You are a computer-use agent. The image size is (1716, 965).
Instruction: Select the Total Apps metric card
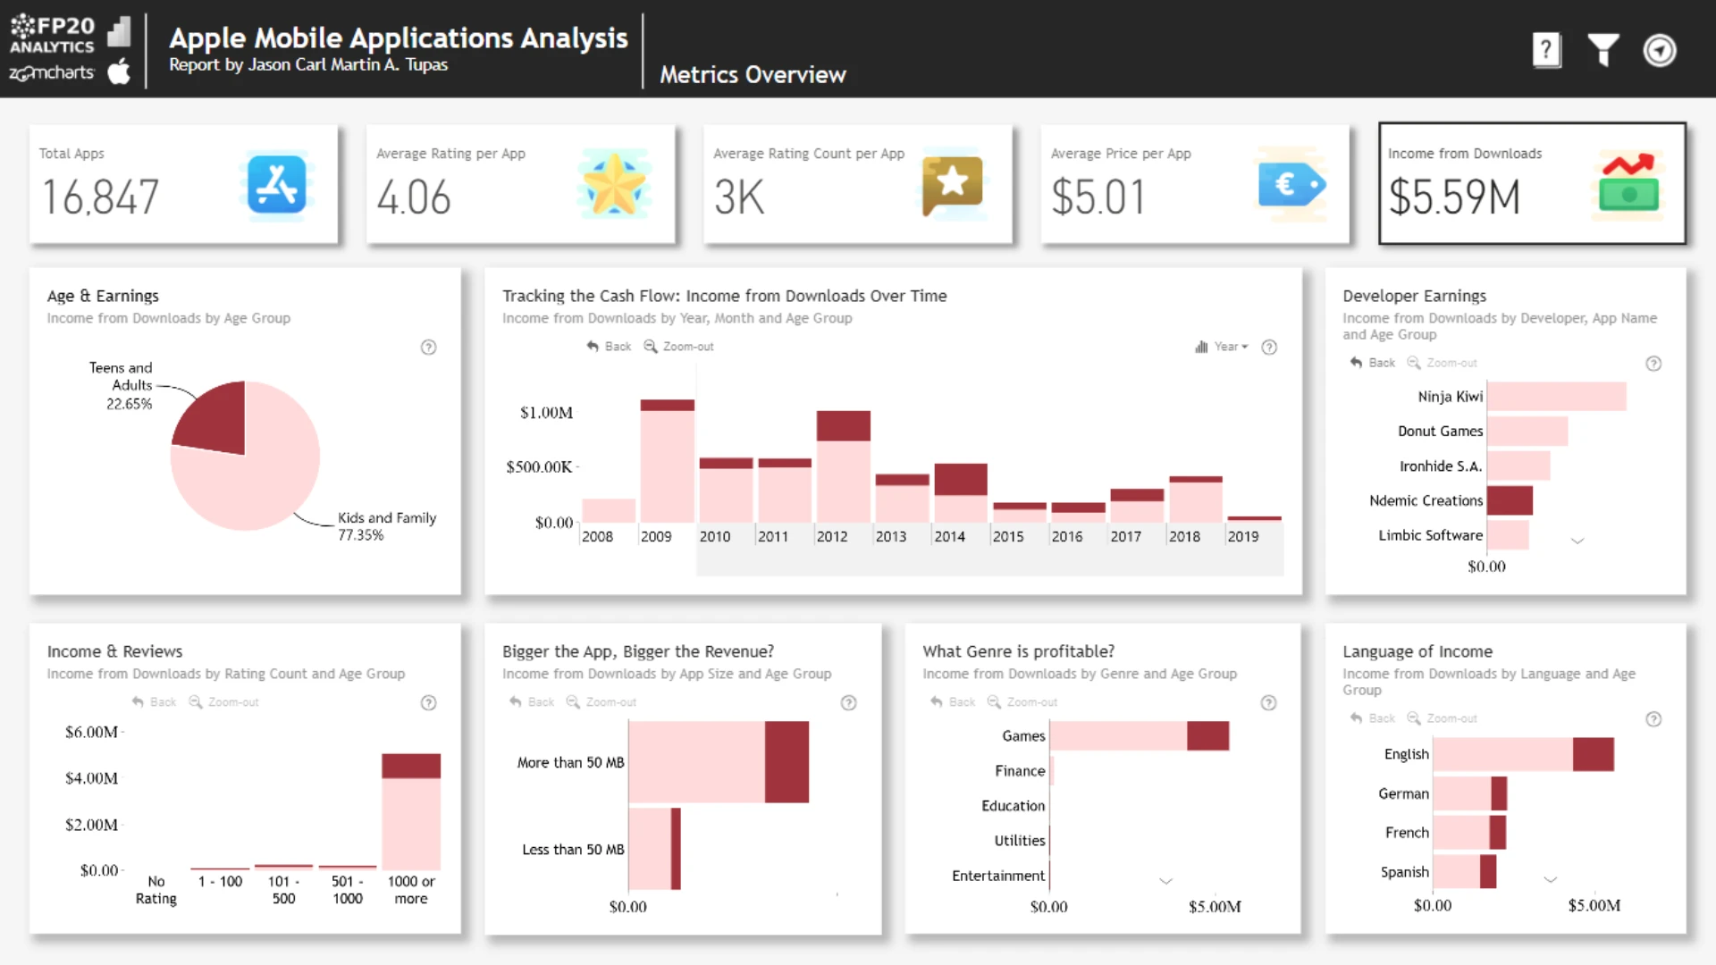click(183, 184)
